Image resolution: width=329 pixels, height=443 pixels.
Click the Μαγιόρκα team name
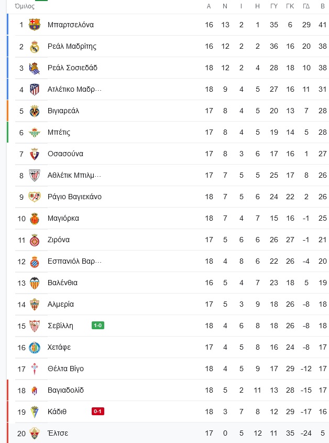(x=63, y=218)
